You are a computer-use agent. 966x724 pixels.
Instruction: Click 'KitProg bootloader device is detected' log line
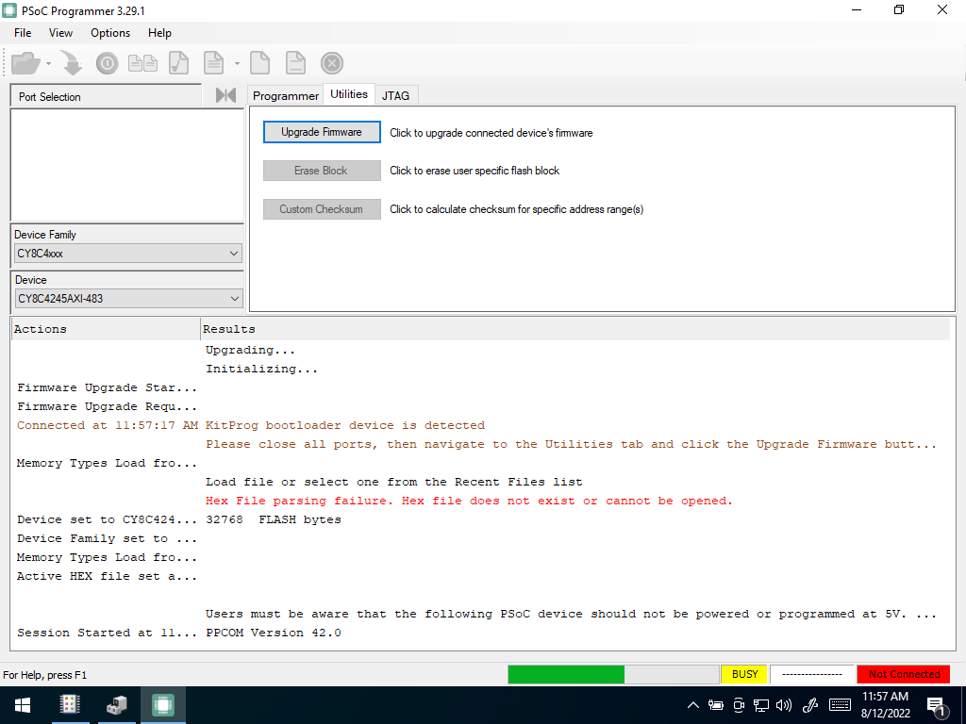point(345,425)
